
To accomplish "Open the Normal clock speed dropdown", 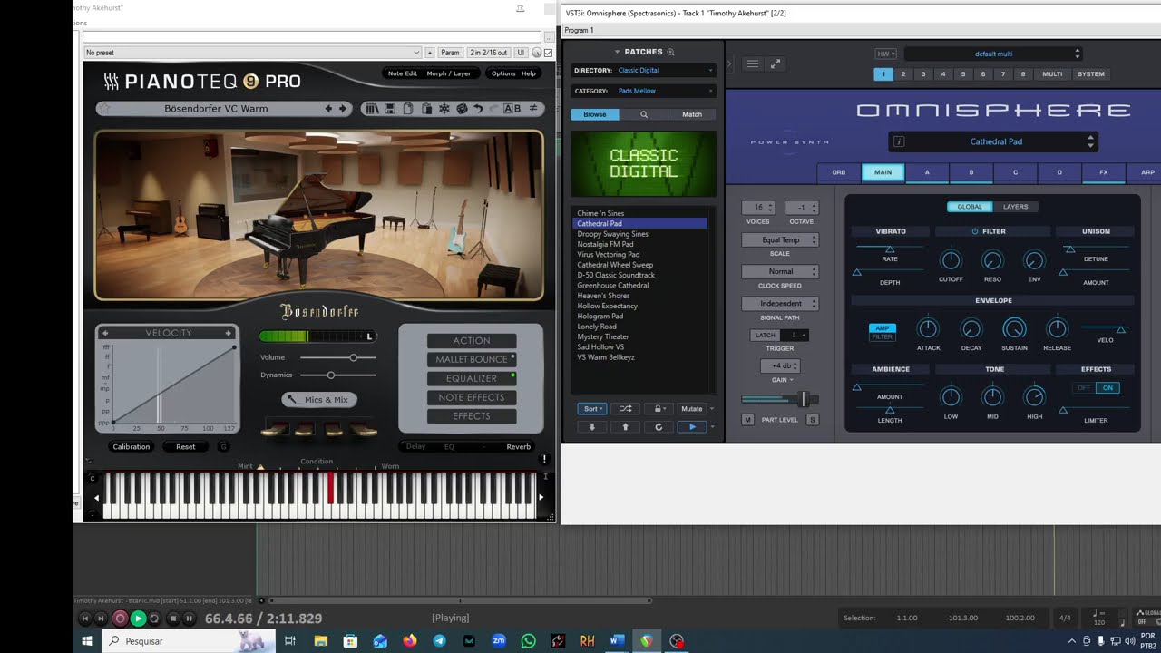I will coord(780,271).
